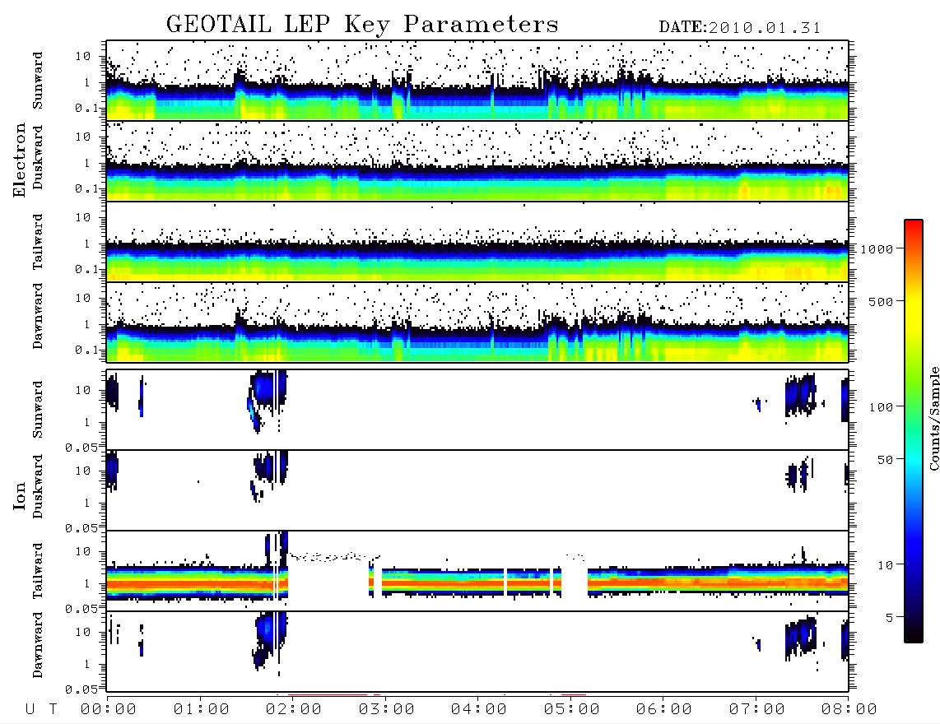Click the GEOTAIL LEP Key Parameters title
Screen dimensions: 940x724
point(362,25)
